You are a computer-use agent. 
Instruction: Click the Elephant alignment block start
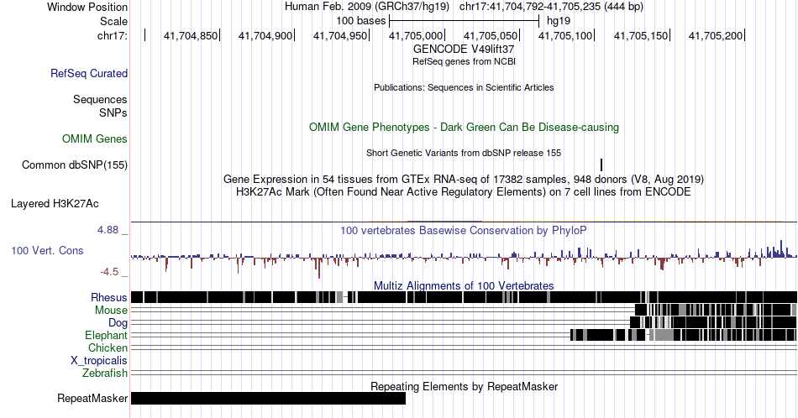573,335
